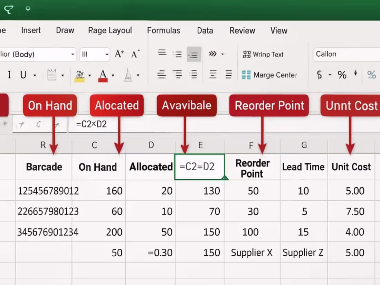
Task: Click the black percent style icon
Action: click(342, 75)
